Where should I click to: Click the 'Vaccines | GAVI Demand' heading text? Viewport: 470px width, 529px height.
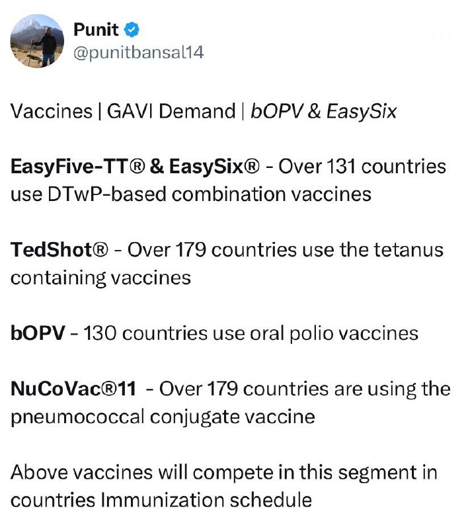[122, 110]
